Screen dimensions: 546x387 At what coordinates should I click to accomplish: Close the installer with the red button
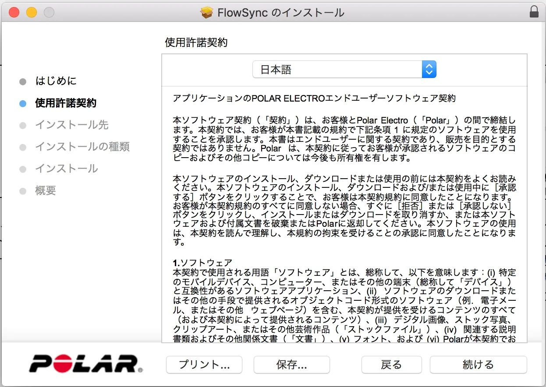(14, 12)
